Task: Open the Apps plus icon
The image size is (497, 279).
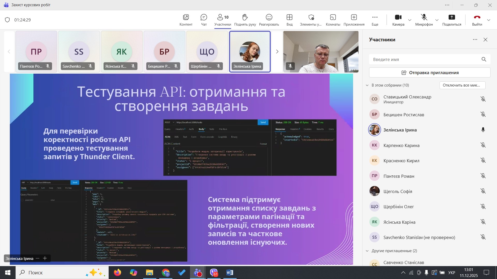Action: tap(354, 17)
